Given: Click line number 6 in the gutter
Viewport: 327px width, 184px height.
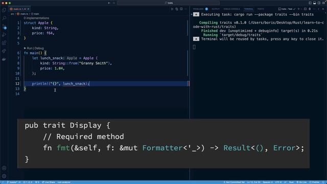Looking at the screenshot, I should pyautogui.click(x=18, y=53).
